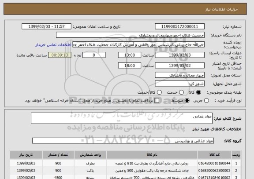Select the کالا radio button
The height and width of the screenshot is (179, 254).
click(x=198, y=92)
